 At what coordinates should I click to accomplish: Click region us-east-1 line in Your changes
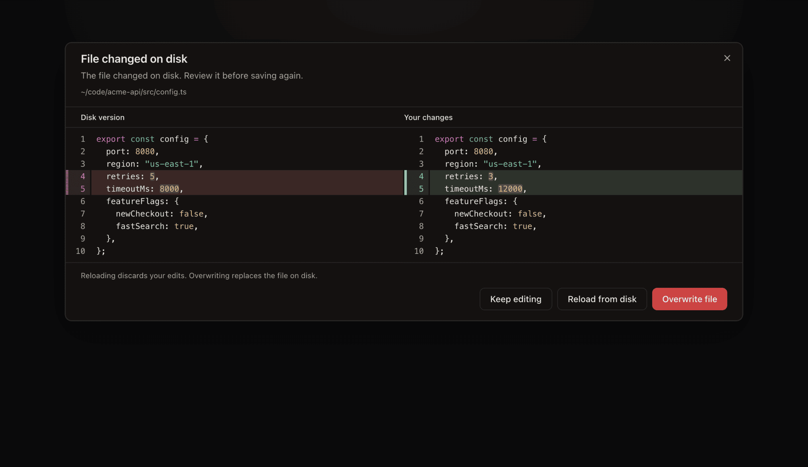coord(493,164)
